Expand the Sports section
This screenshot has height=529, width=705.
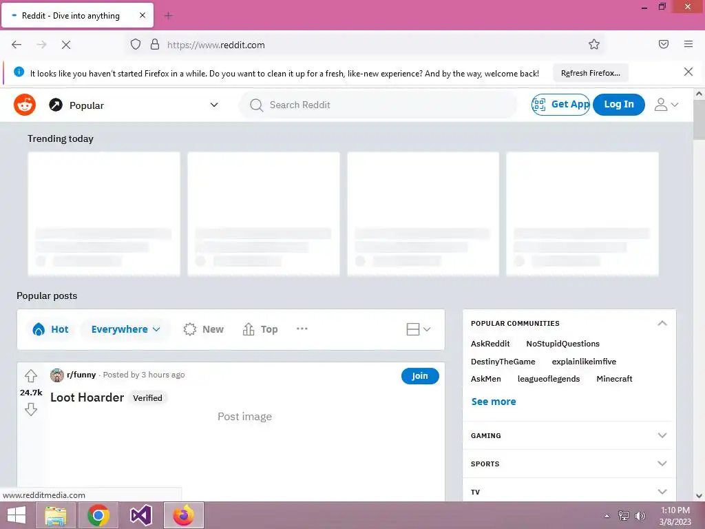point(569,464)
